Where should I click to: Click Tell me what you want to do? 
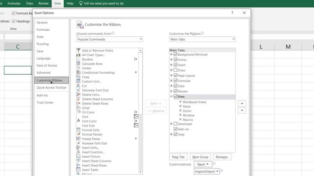coord(102,3)
